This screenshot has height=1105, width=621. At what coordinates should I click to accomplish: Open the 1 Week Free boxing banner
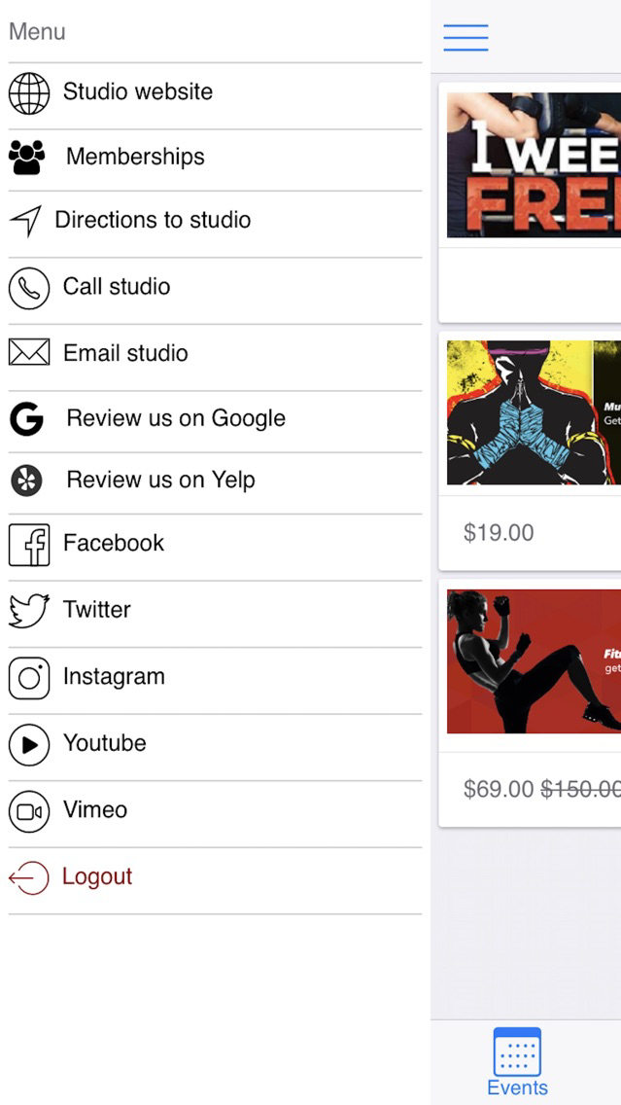[534, 165]
